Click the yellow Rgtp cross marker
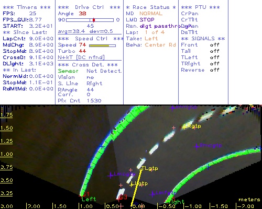Screen dimensions: 262x209 tap(184, 127)
